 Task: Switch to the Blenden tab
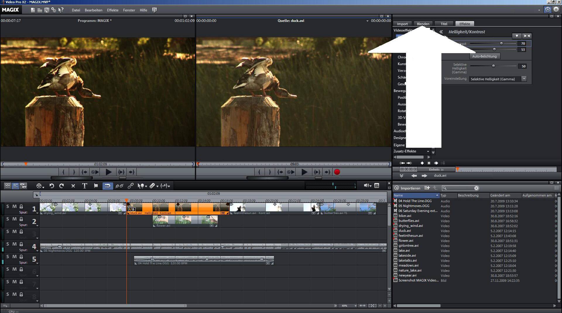(x=423, y=24)
